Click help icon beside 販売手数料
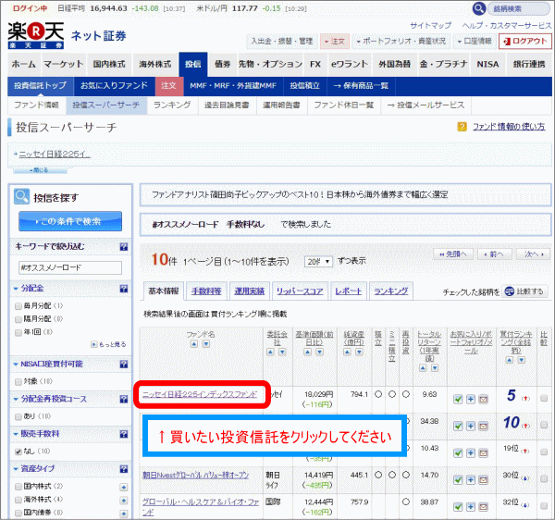This screenshot has height=520, width=555. tap(124, 434)
